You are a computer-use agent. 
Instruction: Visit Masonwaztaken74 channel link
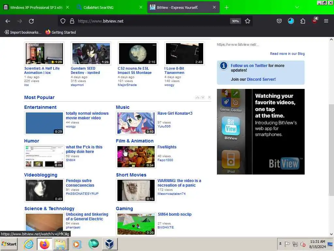point(172,194)
